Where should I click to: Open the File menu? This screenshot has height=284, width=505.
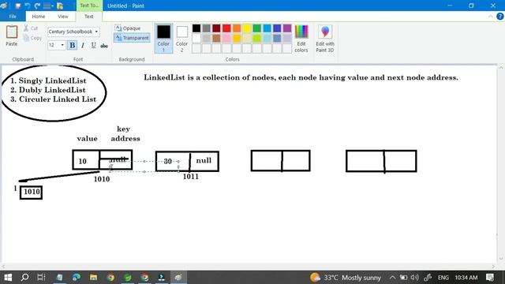click(13, 17)
